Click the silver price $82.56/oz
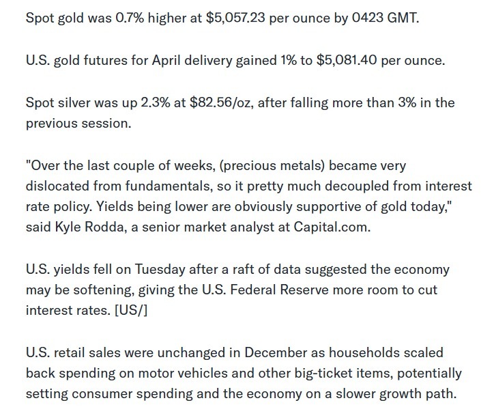 click(x=222, y=103)
